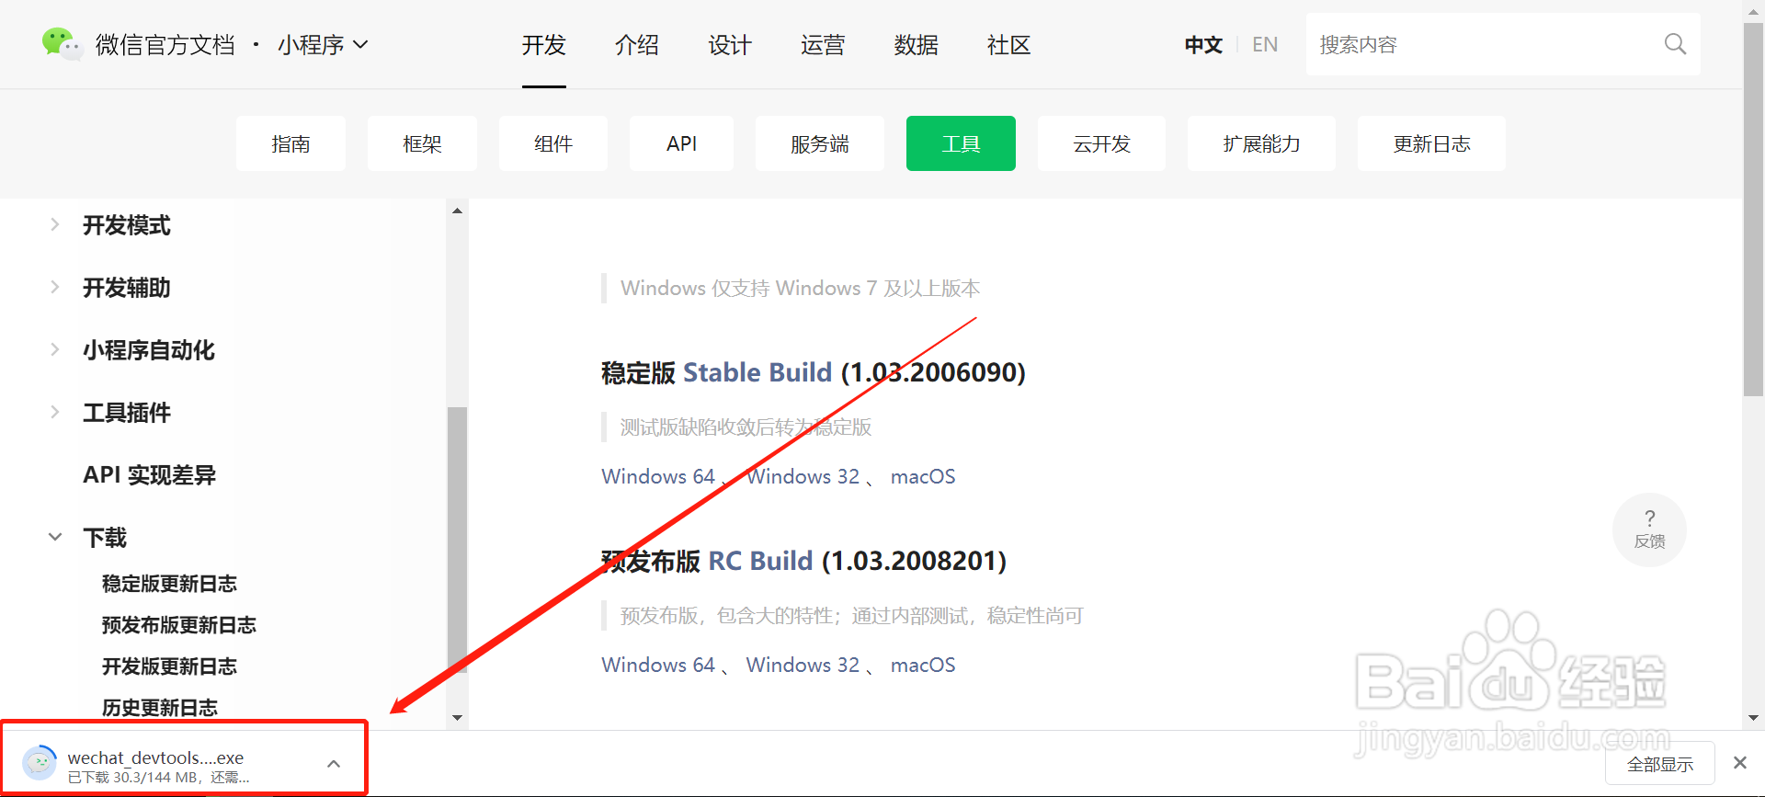Screen dimensions: 1765x797
Task: Download Stable Build Windows 64
Action: click(x=658, y=476)
